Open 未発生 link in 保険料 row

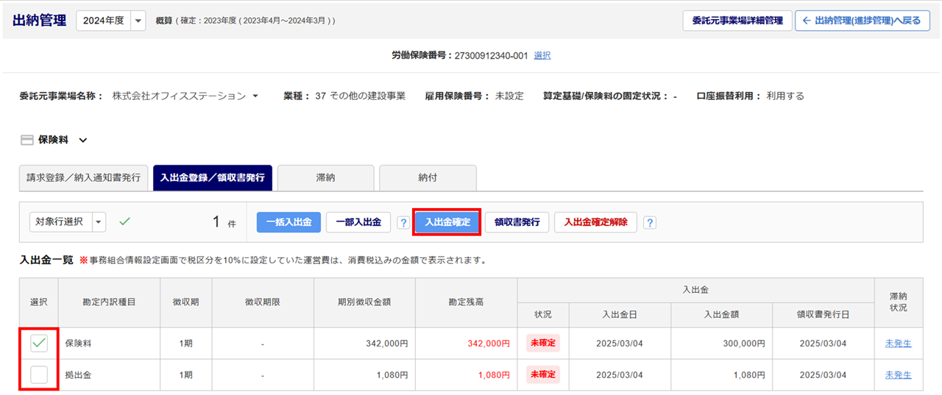coord(898,344)
